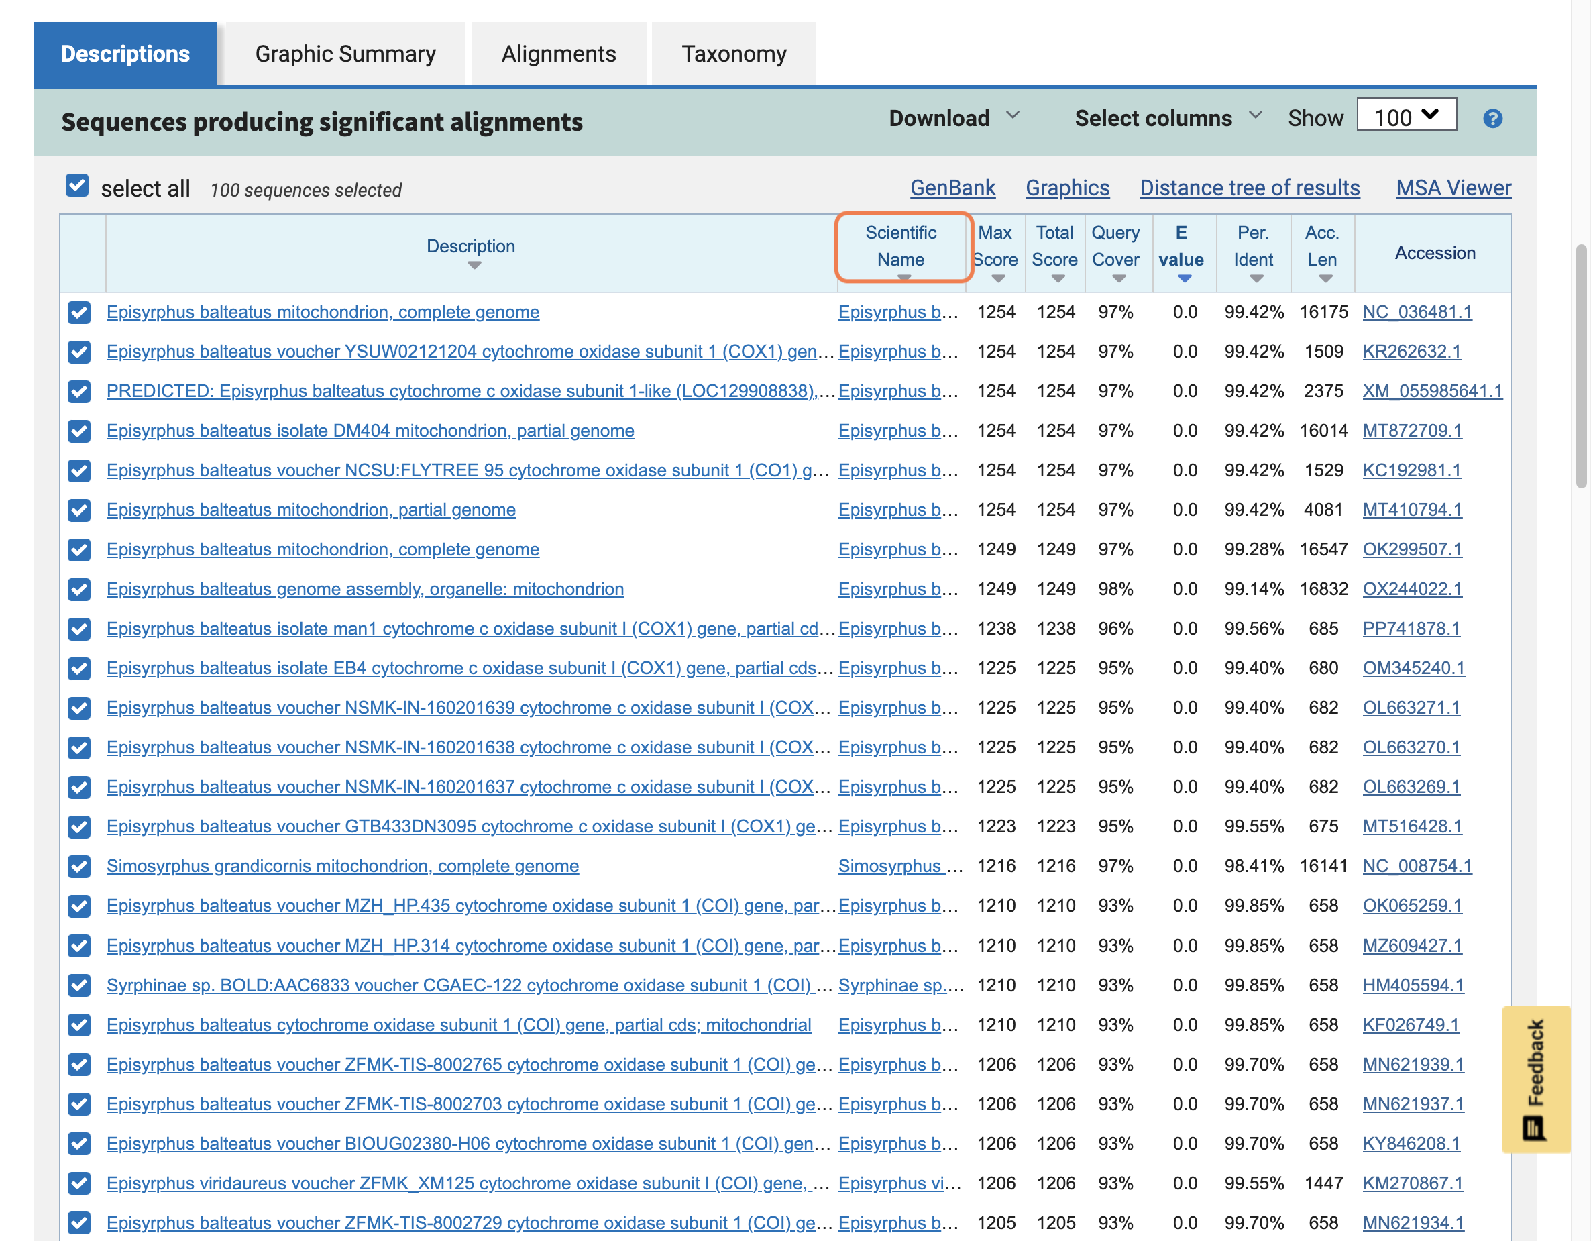Open the Download dropdown menu
This screenshot has width=1591, height=1241.
(x=954, y=118)
